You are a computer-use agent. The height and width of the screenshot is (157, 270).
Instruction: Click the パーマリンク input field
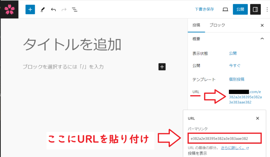(225, 138)
